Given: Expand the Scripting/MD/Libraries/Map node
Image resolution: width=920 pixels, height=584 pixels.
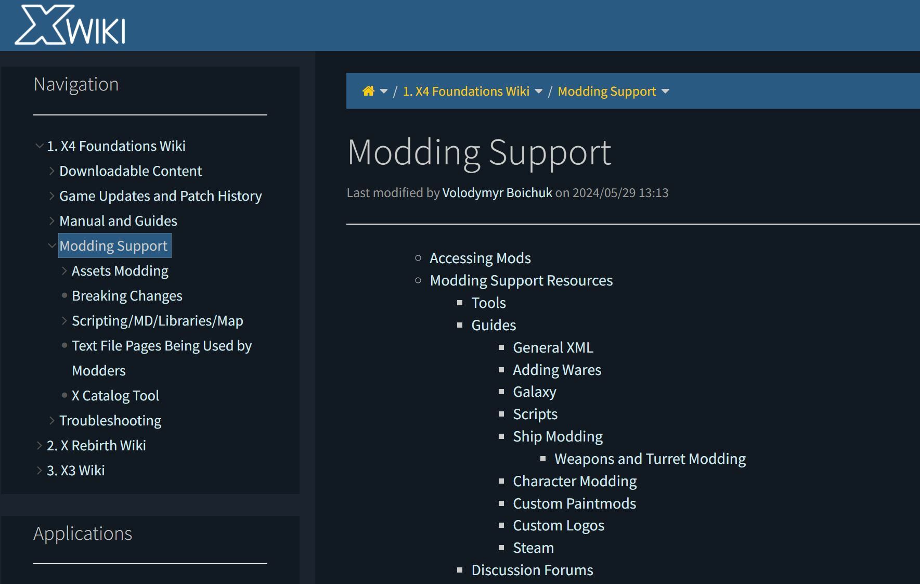Looking at the screenshot, I should (x=64, y=321).
